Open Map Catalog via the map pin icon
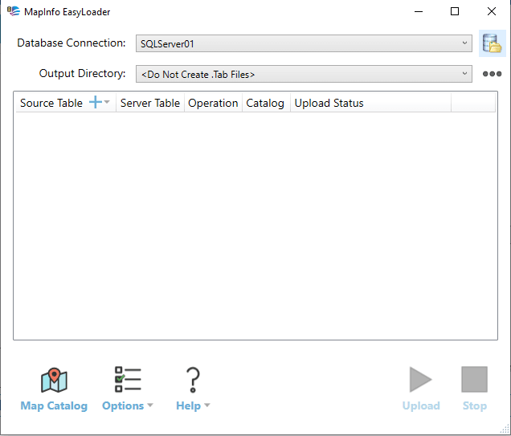This screenshot has width=511, height=436. (54, 381)
